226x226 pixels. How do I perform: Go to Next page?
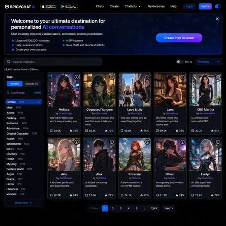(x=169, y=208)
